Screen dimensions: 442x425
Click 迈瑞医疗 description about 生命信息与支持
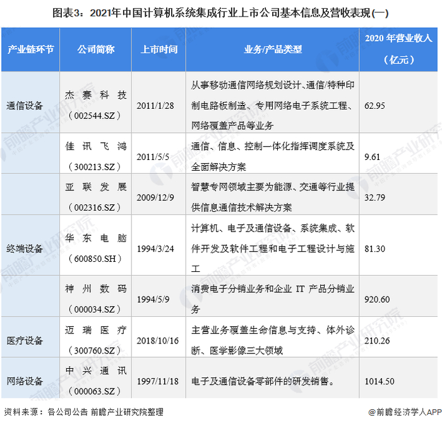pyautogui.click(x=273, y=340)
